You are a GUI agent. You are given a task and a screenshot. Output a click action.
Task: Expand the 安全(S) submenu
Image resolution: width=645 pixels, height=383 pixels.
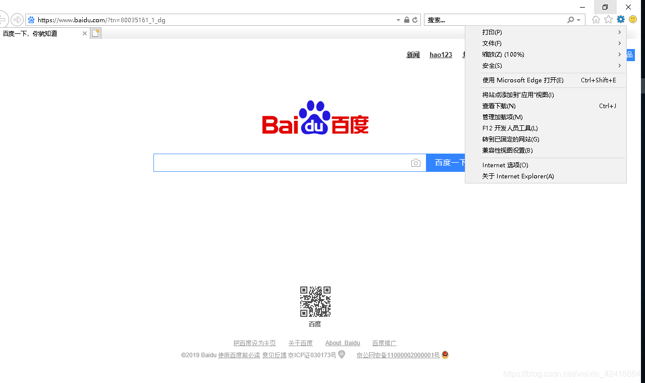(x=546, y=65)
